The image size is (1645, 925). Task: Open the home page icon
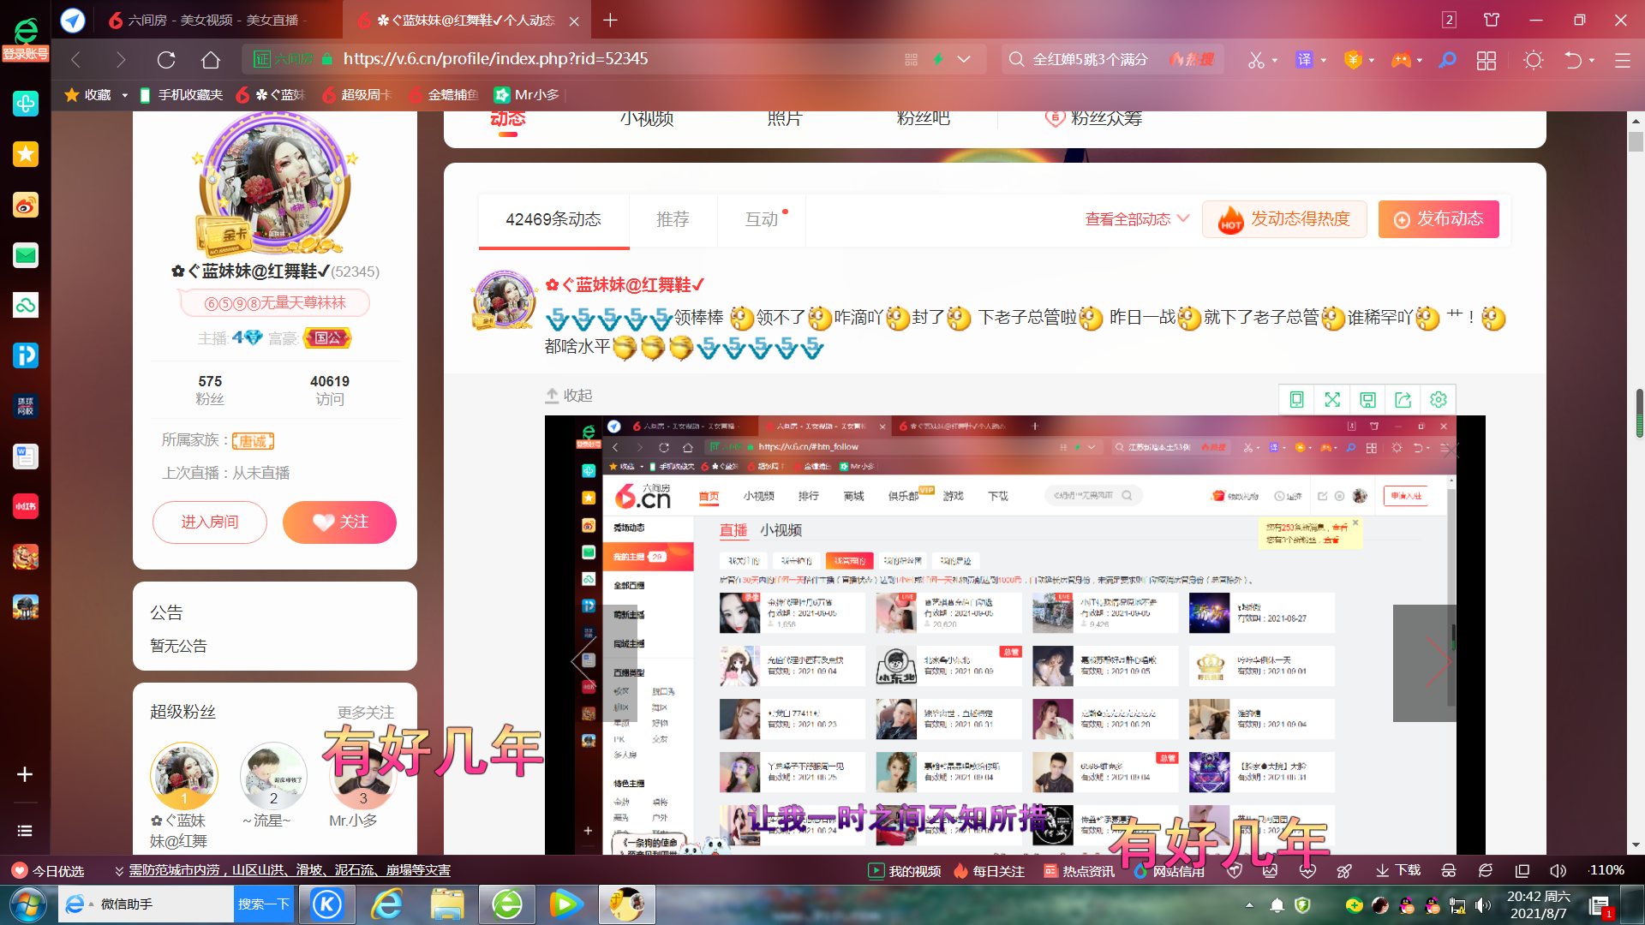pyautogui.click(x=211, y=59)
